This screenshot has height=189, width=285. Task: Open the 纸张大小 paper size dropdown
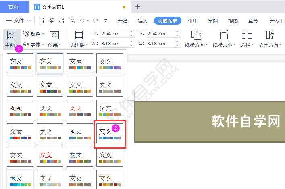point(224,39)
